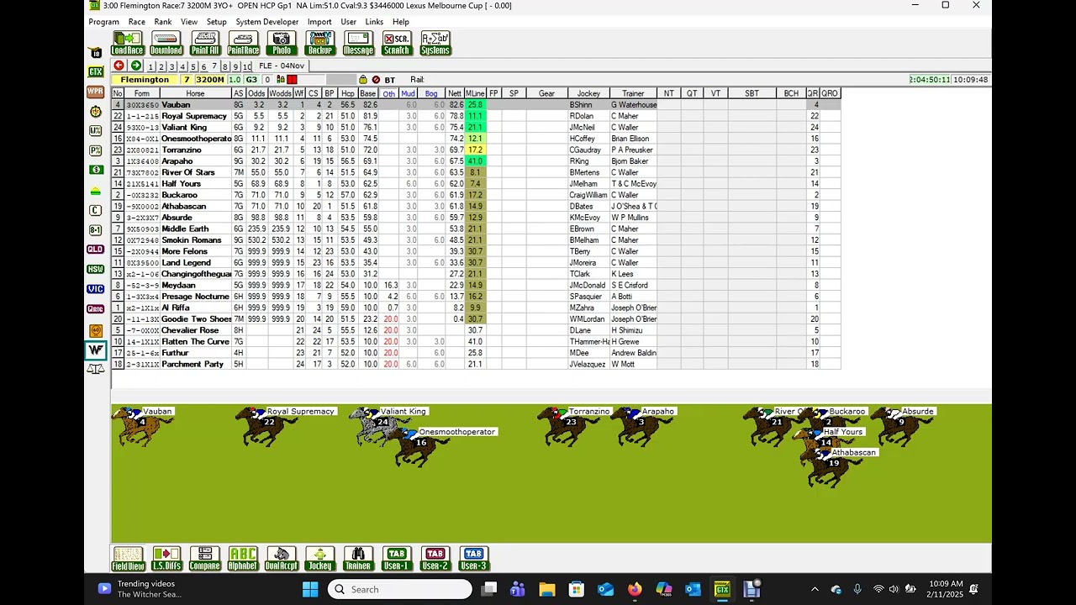Click the NSW sidebar icon
This screenshot has height=605, width=1076.
(96, 270)
